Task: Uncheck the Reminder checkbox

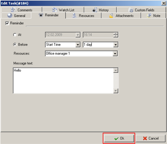Action: tap(7, 23)
